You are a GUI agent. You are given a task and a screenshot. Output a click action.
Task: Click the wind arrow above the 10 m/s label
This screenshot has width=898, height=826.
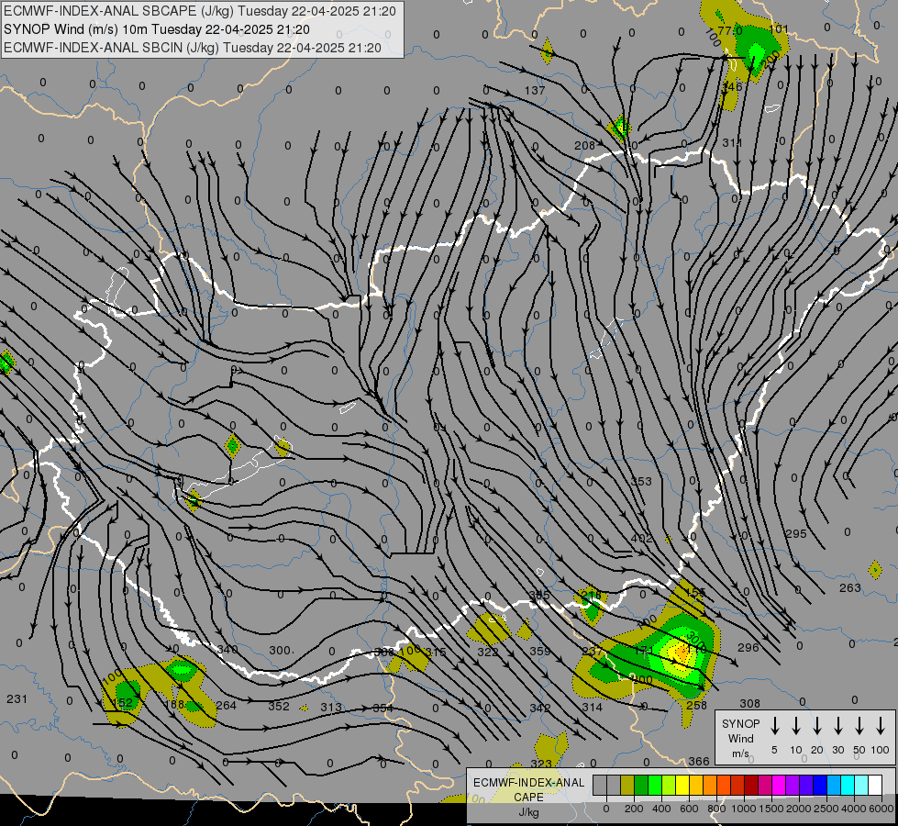click(795, 726)
